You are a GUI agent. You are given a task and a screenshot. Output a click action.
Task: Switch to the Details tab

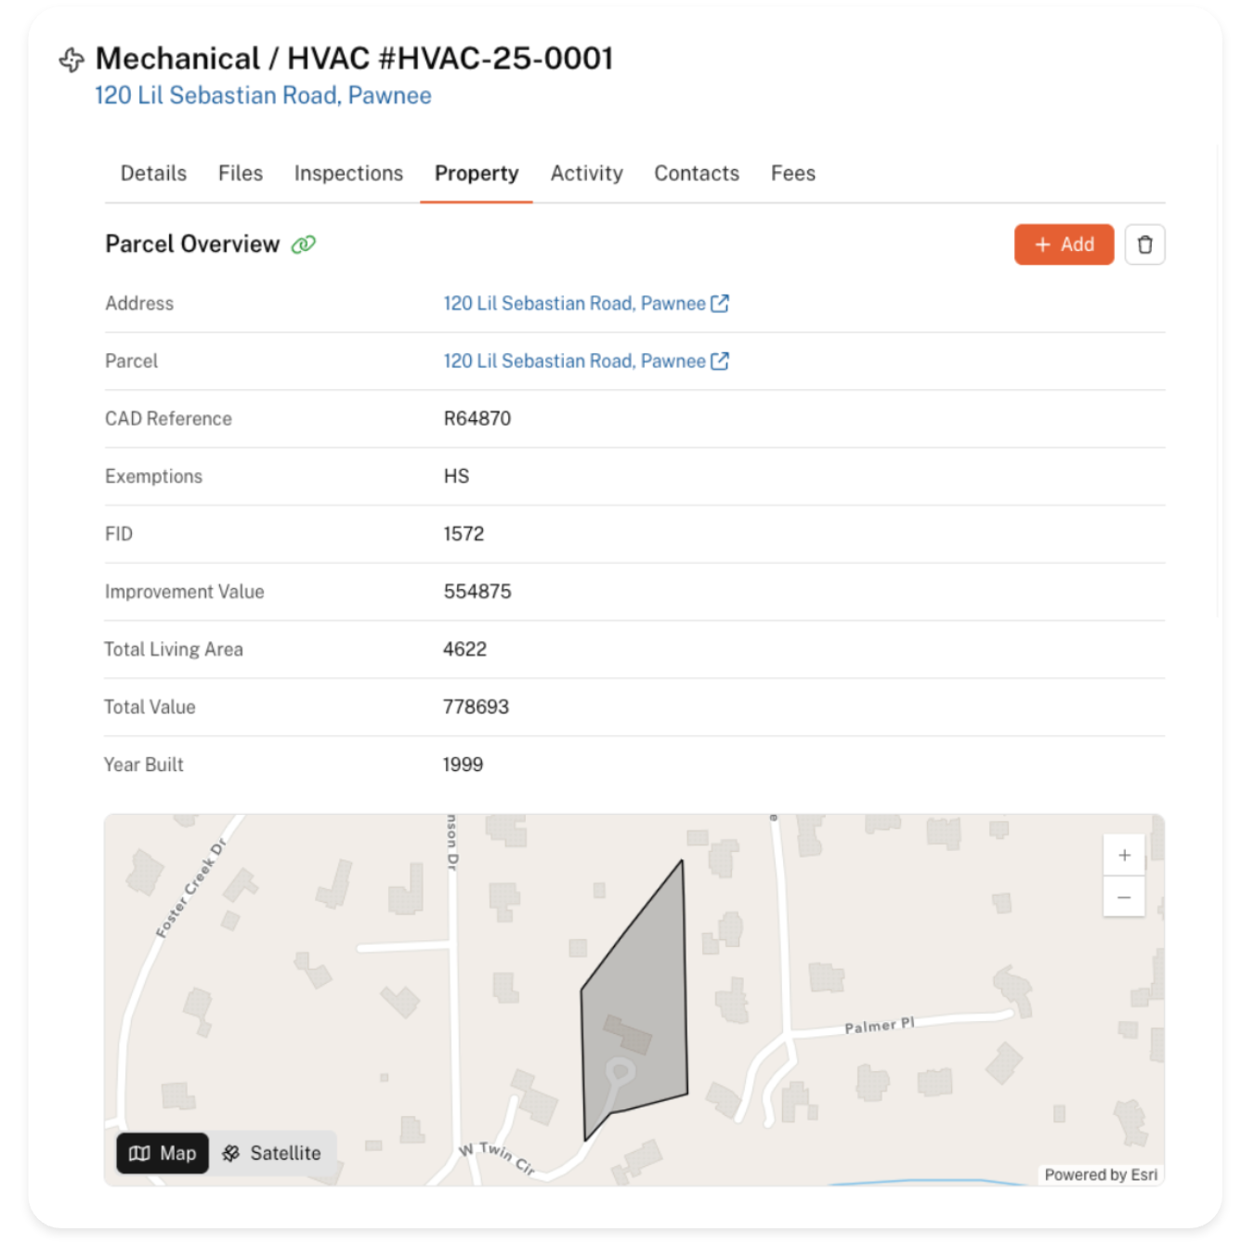(x=153, y=174)
